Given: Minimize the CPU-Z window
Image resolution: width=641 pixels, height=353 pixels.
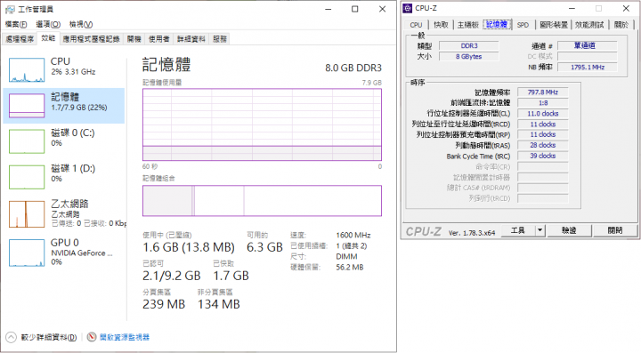Looking at the screenshot, I should pos(572,8).
